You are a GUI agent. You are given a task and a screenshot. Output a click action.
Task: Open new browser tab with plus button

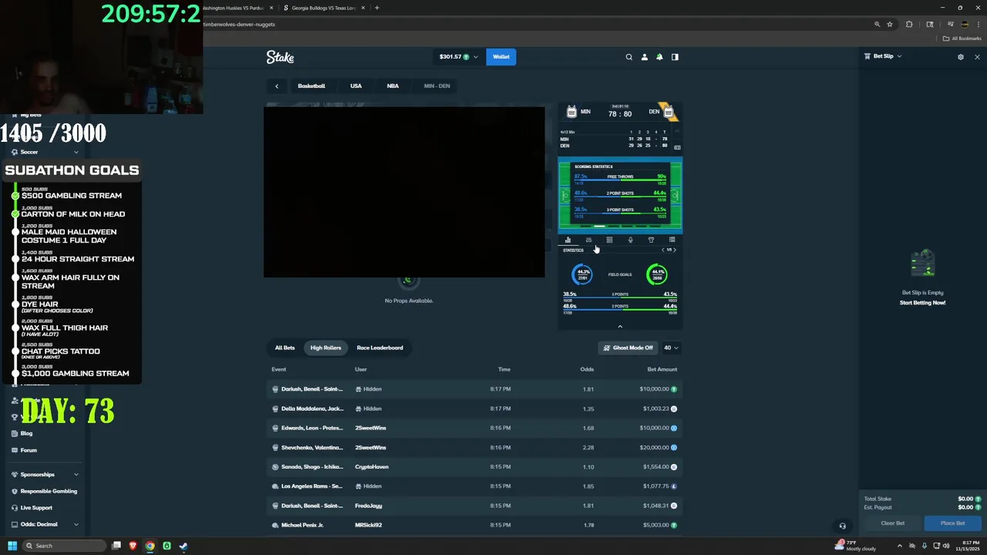click(376, 8)
